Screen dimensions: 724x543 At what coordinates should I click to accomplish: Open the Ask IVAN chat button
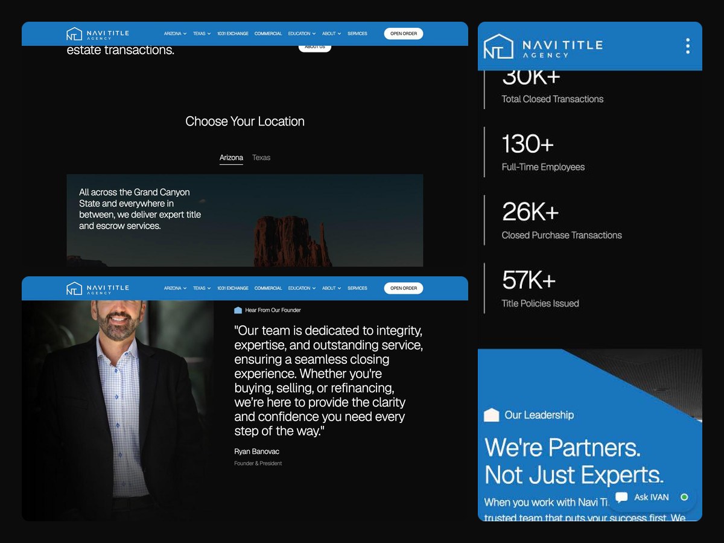(x=652, y=497)
